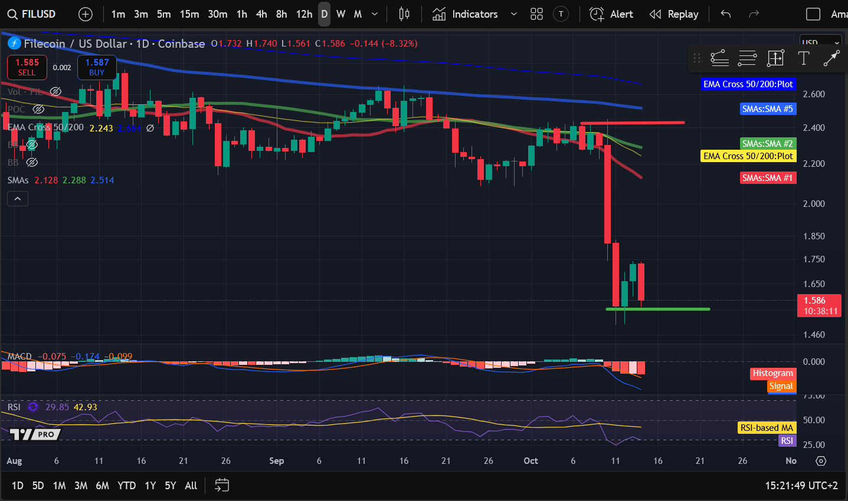
Task: Open the candlestick chart style menu
Action: [404, 14]
